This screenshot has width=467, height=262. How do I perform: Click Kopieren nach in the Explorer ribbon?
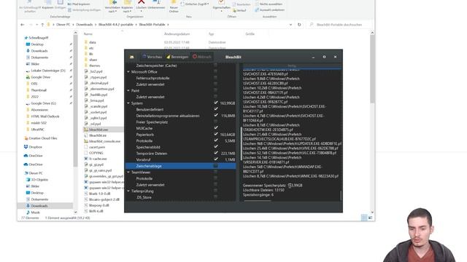(127, 7)
